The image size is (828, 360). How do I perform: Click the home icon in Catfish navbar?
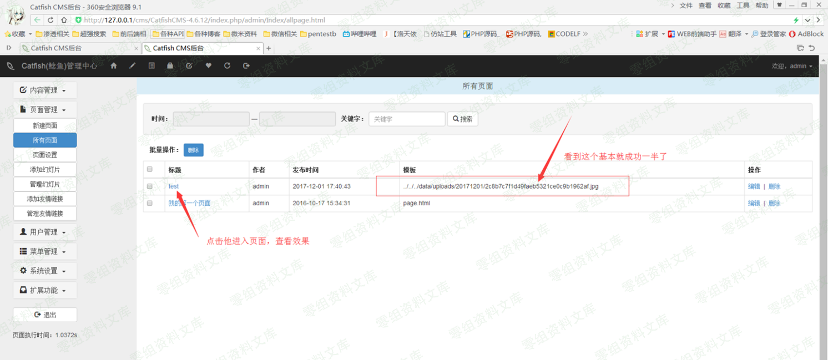tap(114, 66)
